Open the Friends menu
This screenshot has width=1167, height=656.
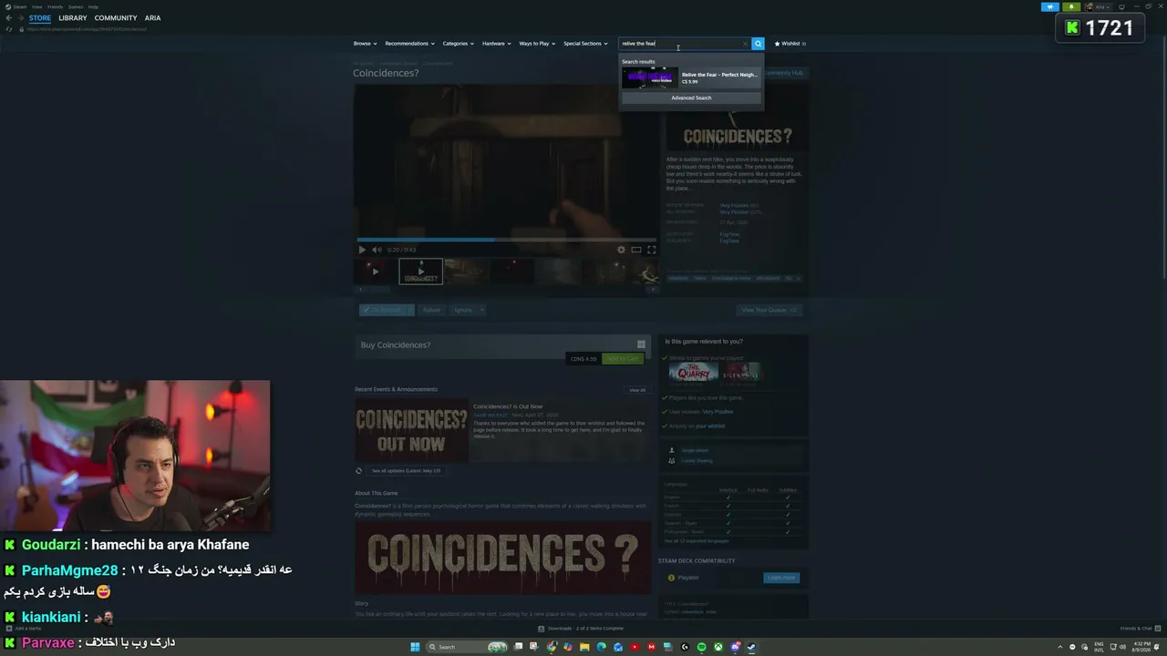[x=55, y=6]
